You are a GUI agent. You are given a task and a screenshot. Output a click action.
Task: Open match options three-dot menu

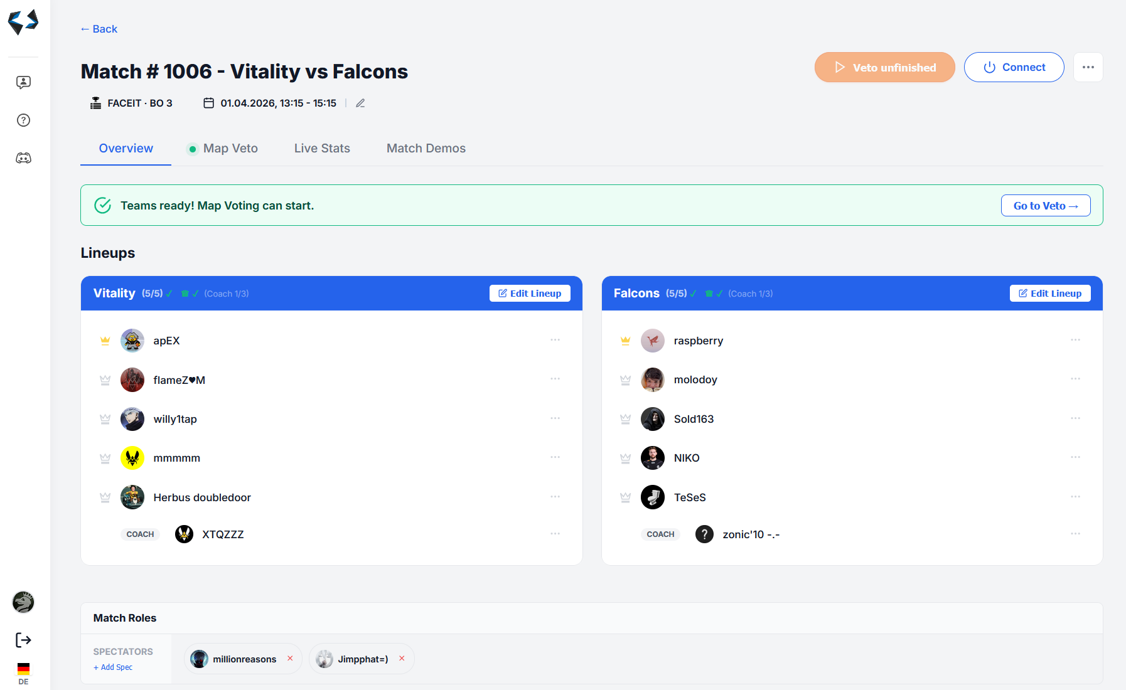(1088, 67)
